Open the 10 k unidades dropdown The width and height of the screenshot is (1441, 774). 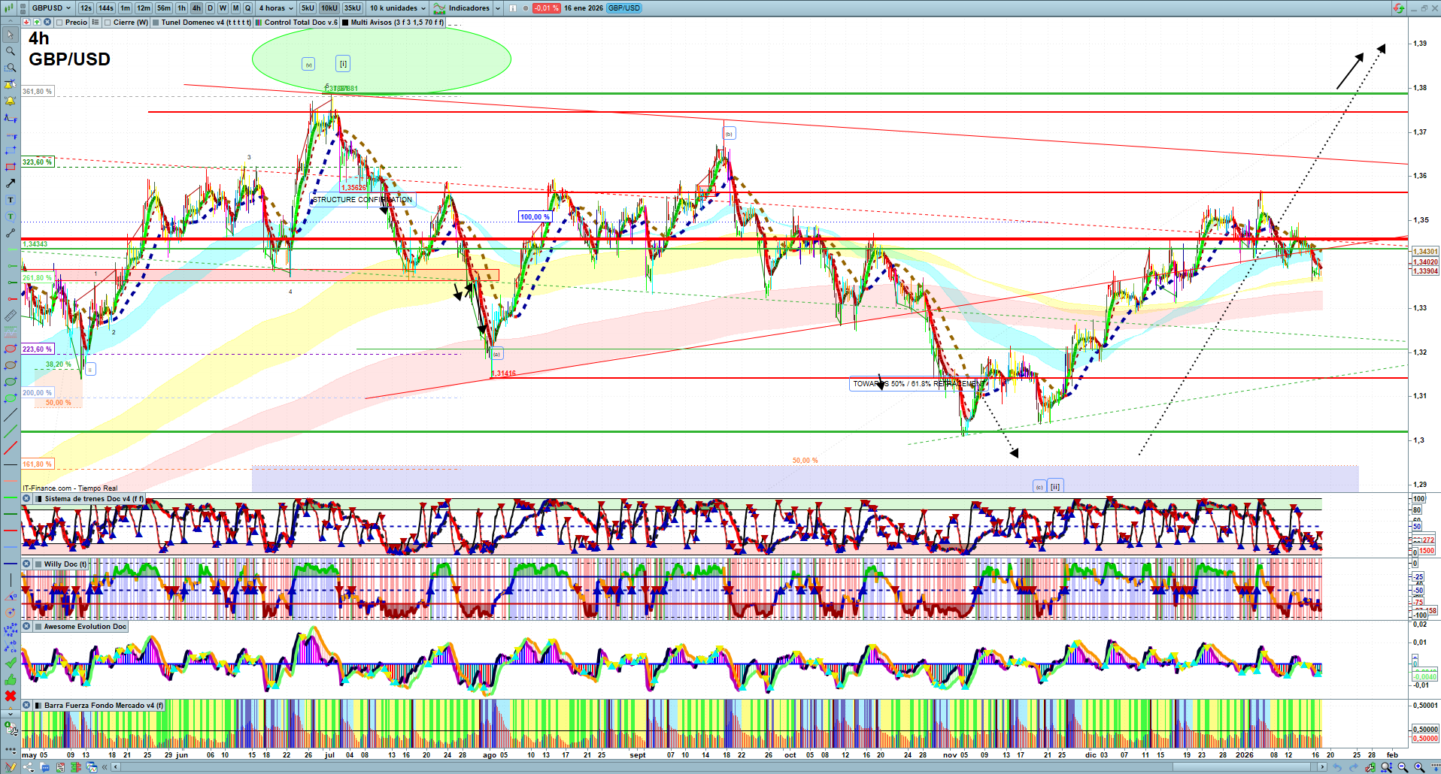[397, 8]
